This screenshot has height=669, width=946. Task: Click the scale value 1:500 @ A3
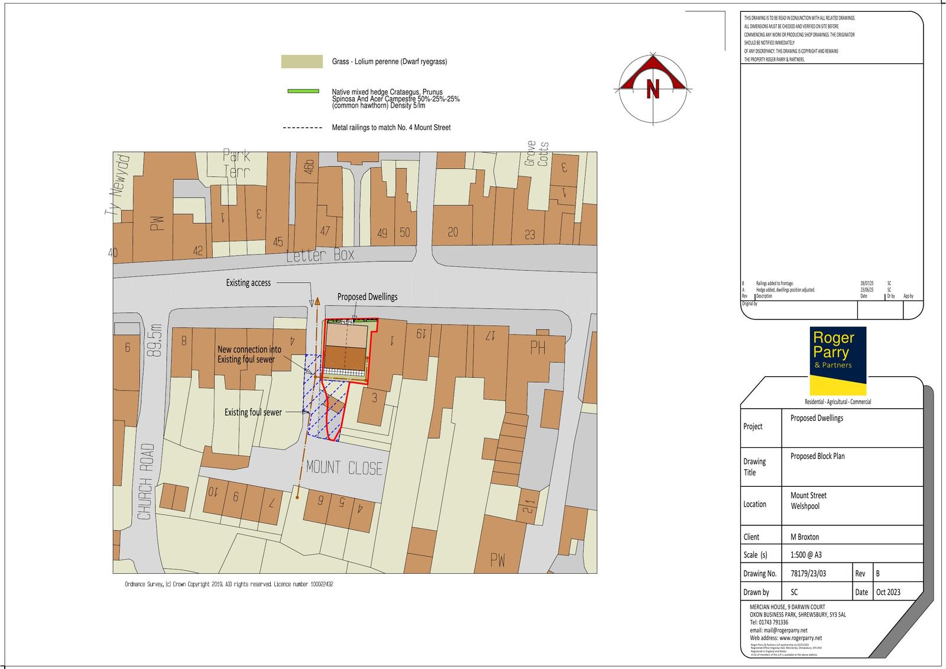806,555
